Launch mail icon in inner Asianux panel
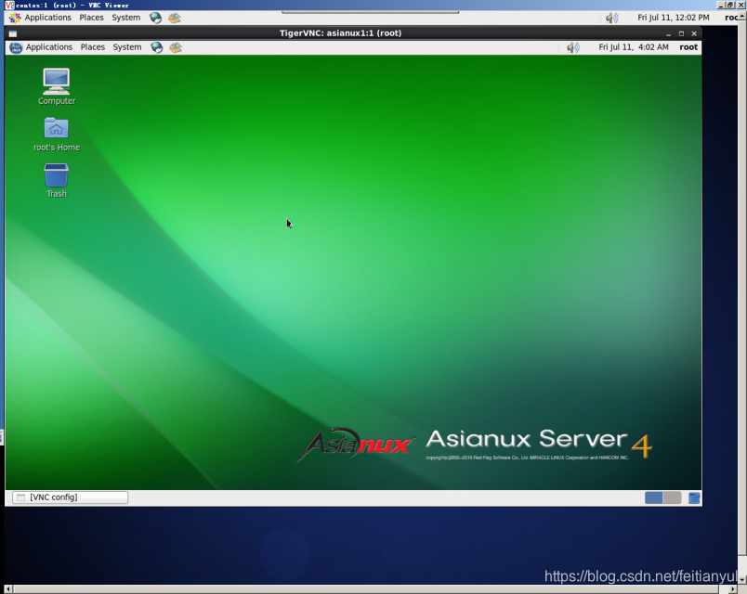747x594 pixels. point(176,47)
